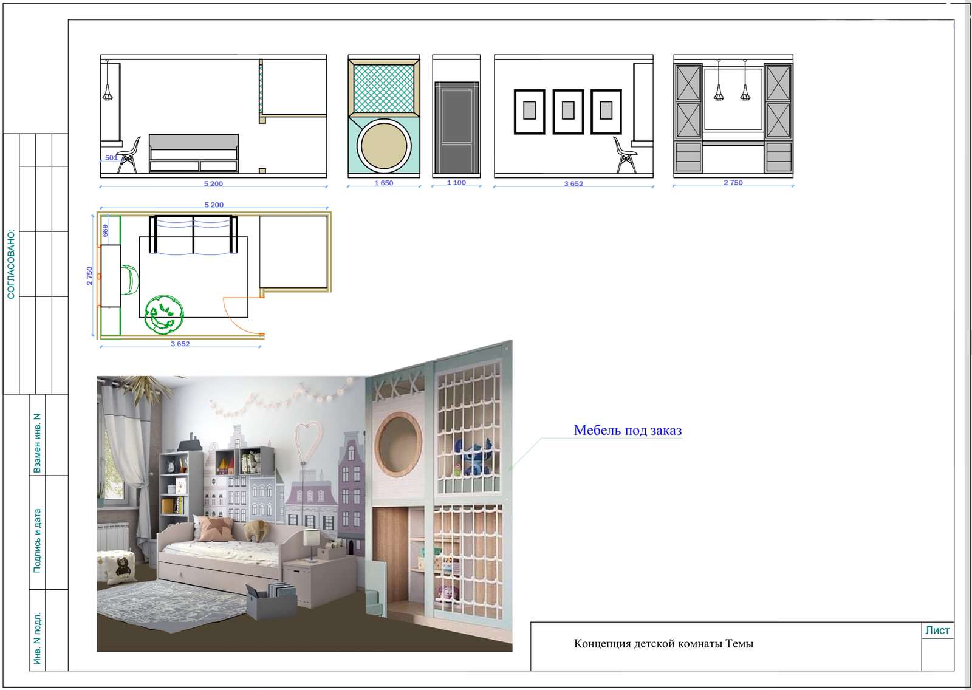
Task: Click the "Подпись и дата" stamp field
Action: click(x=38, y=541)
